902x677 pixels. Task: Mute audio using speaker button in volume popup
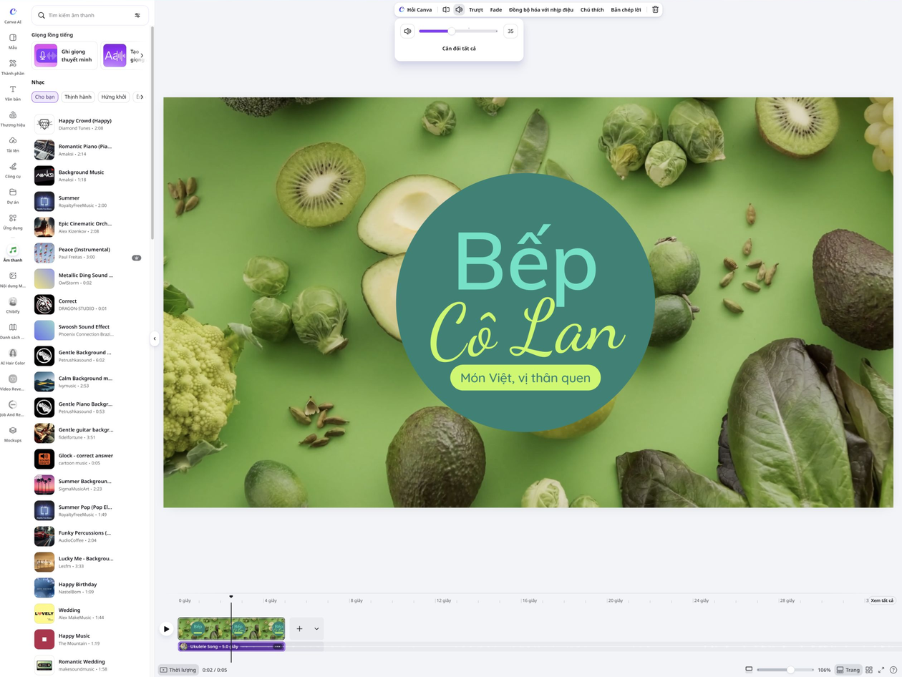pos(407,31)
